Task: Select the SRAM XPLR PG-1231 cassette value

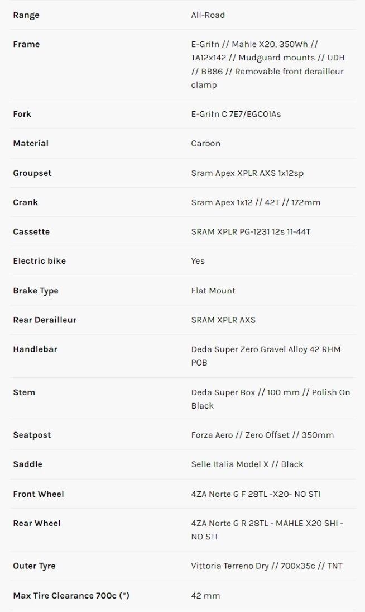Action: [251, 231]
